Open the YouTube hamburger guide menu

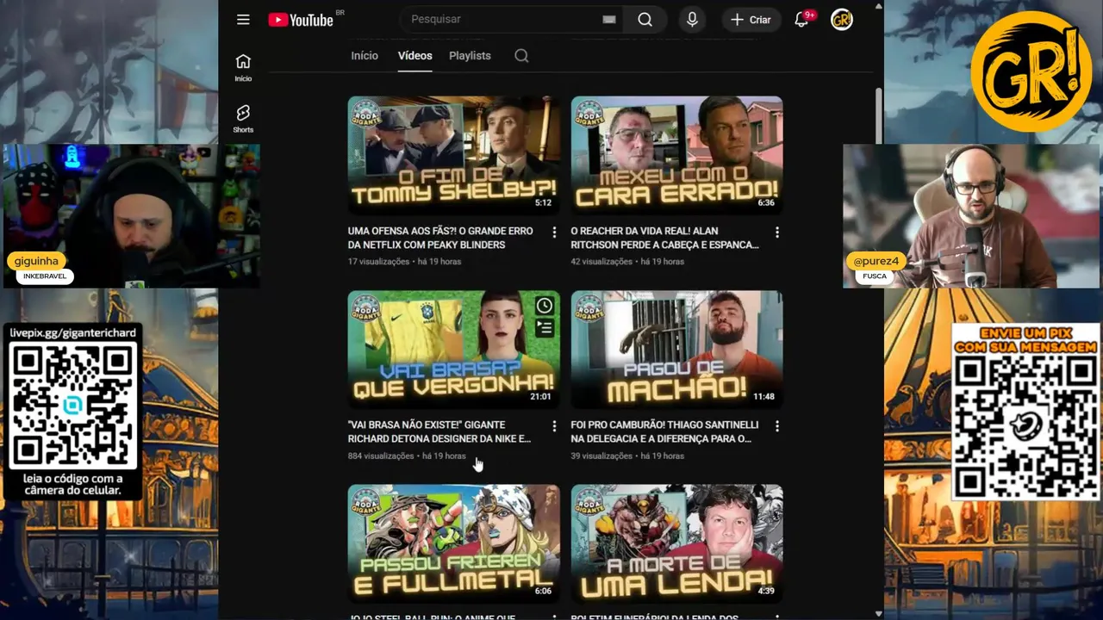tap(243, 20)
